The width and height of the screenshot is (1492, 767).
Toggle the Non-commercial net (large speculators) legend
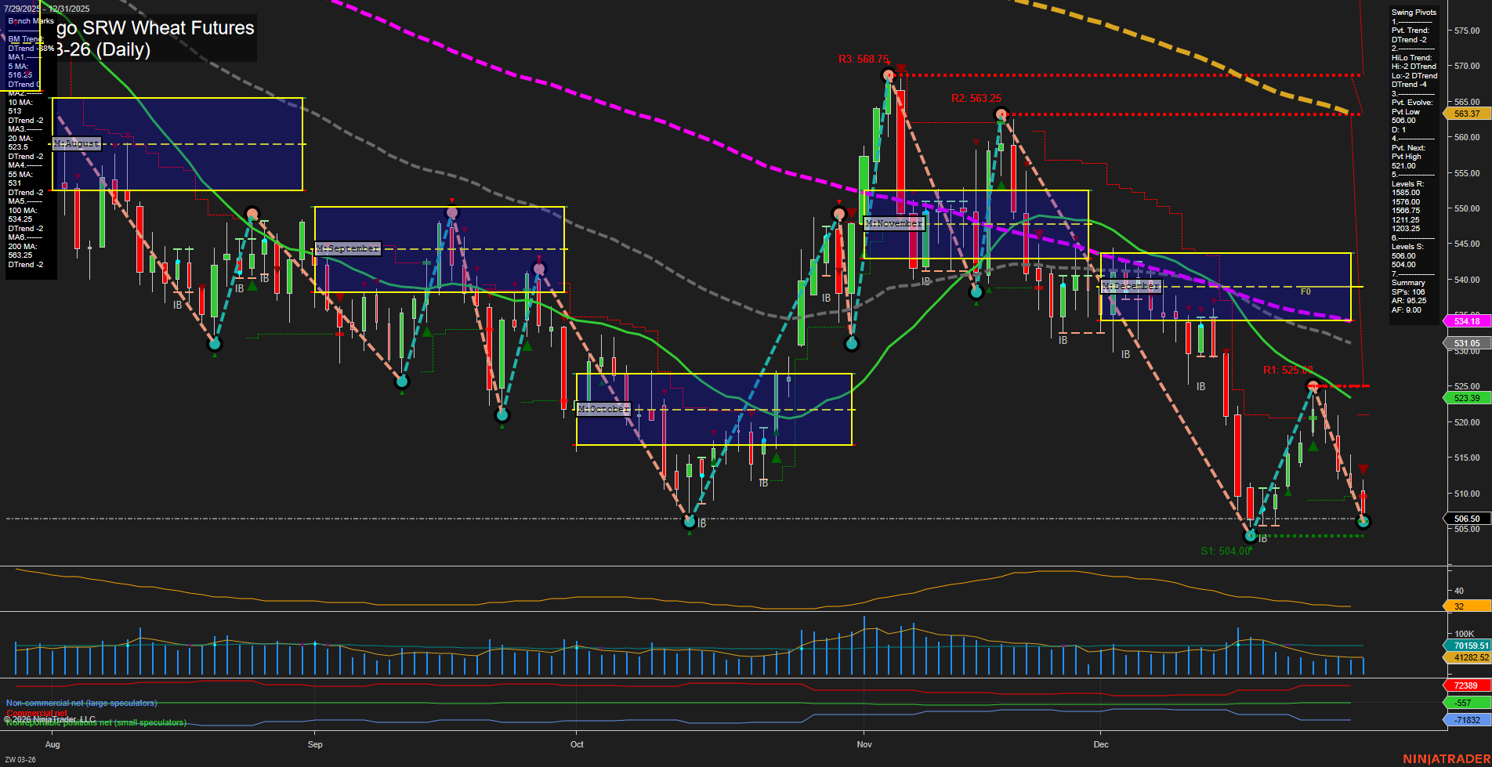[81, 703]
